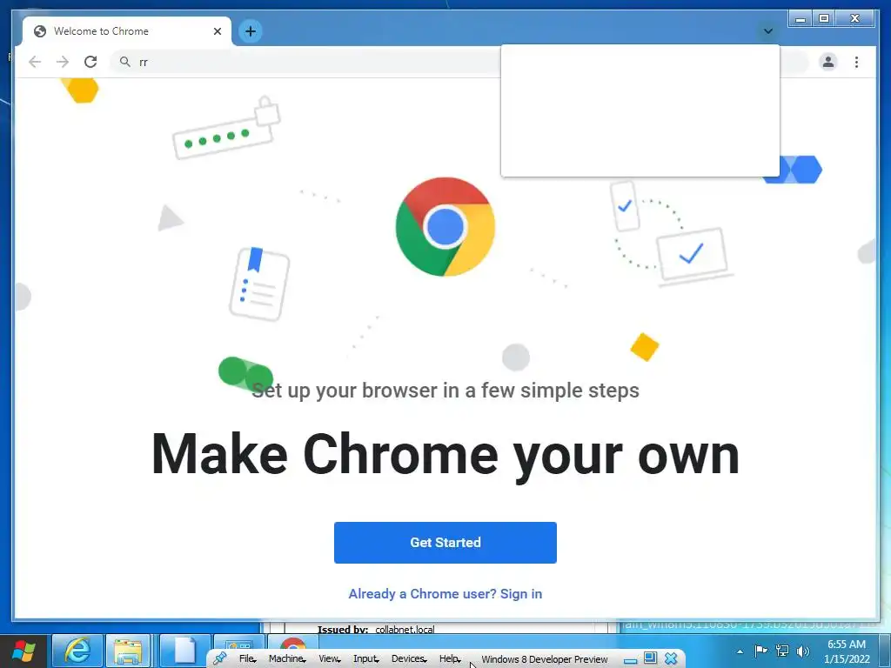Follow the 'Already a Chrome user? Sign in' link
Viewport: 891px width, 668px height.
coord(445,593)
